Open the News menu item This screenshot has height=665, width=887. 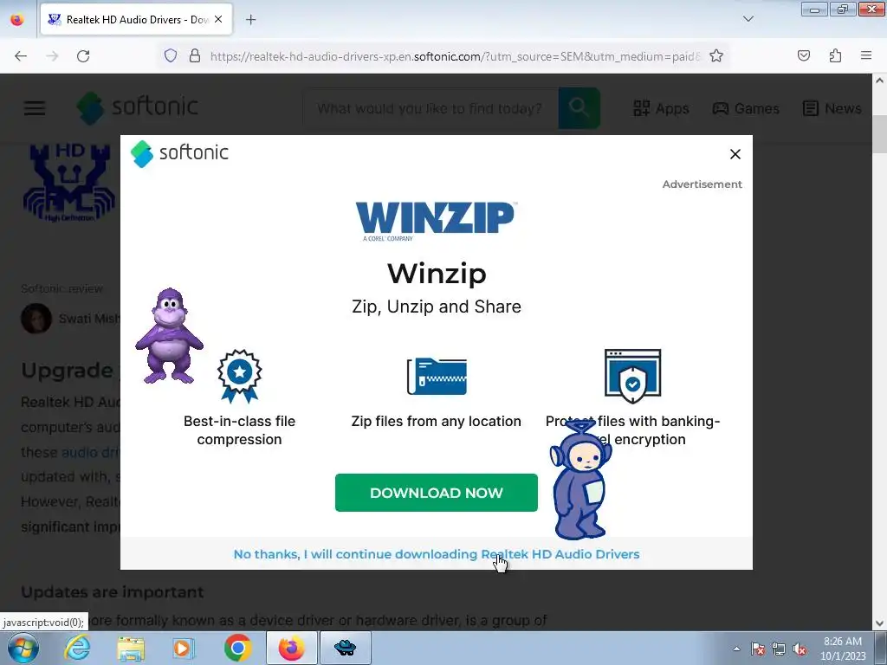click(x=832, y=108)
